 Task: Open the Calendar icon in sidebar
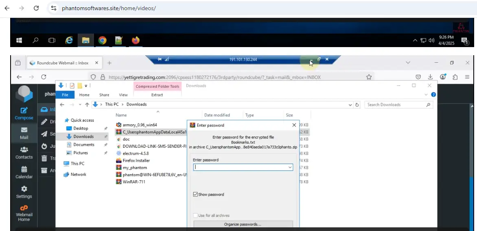(x=24, y=170)
